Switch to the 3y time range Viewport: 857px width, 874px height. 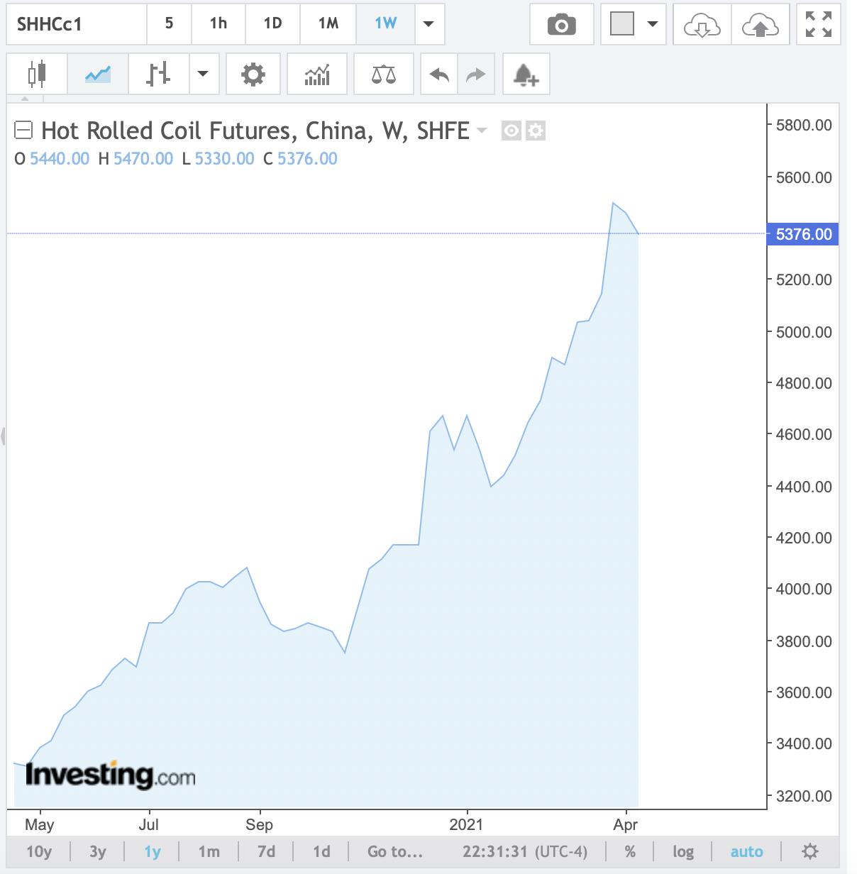[x=98, y=851]
